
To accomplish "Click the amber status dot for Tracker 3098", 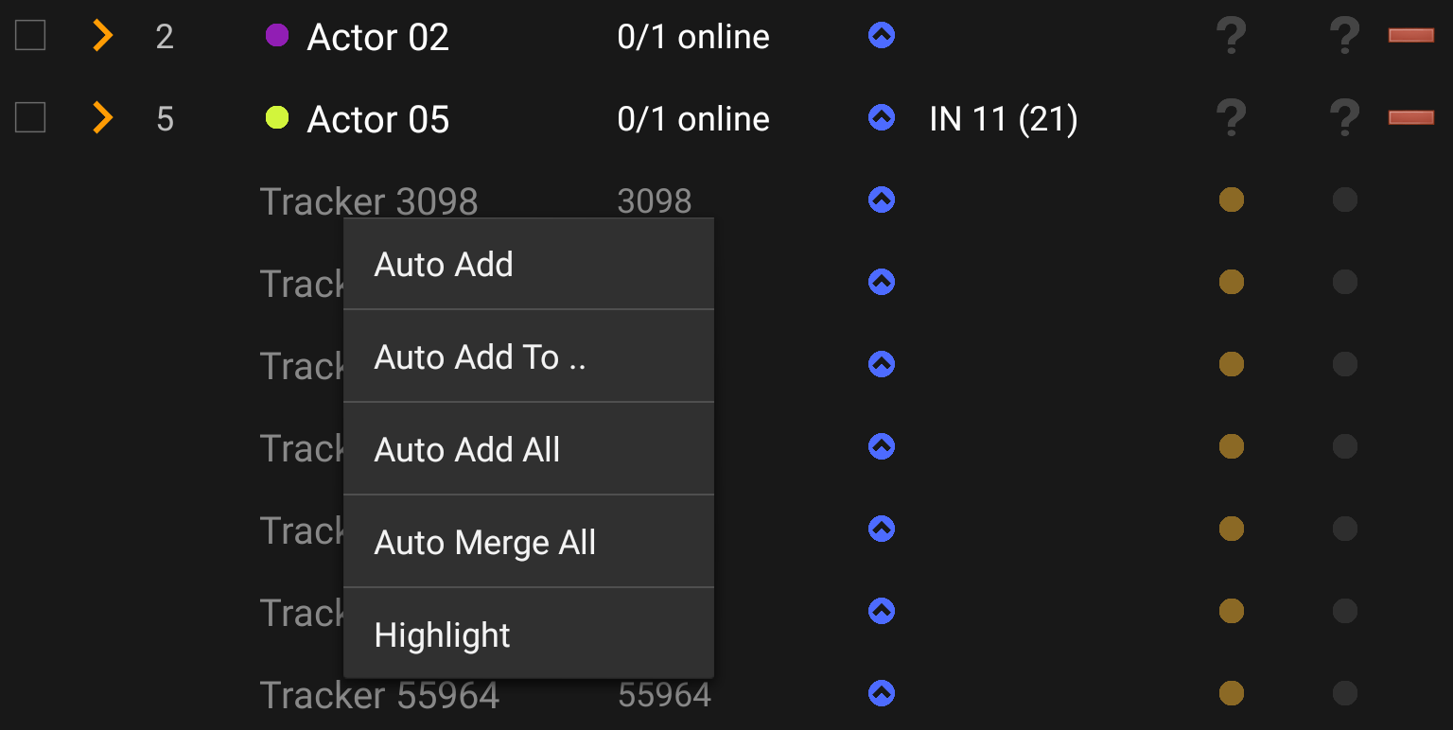I will (x=1231, y=200).
